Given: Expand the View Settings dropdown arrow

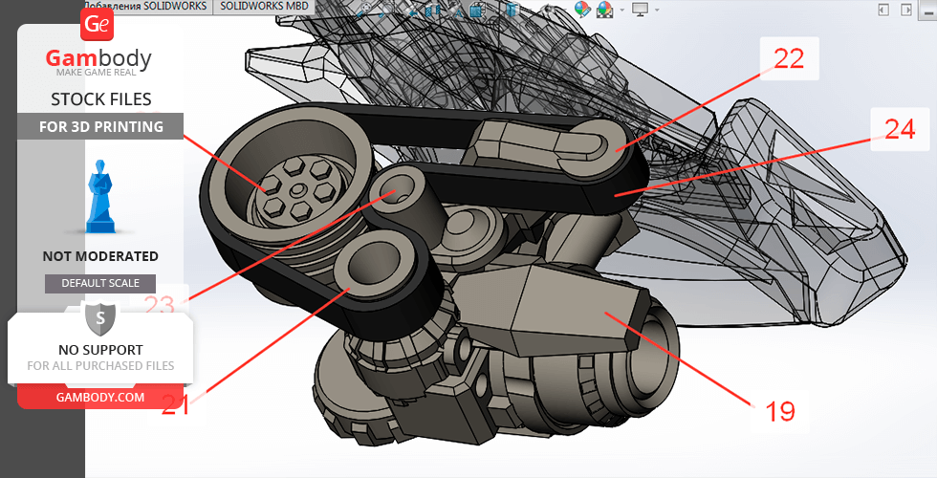Looking at the screenshot, I should pyautogui.click(x=656, y=10).
